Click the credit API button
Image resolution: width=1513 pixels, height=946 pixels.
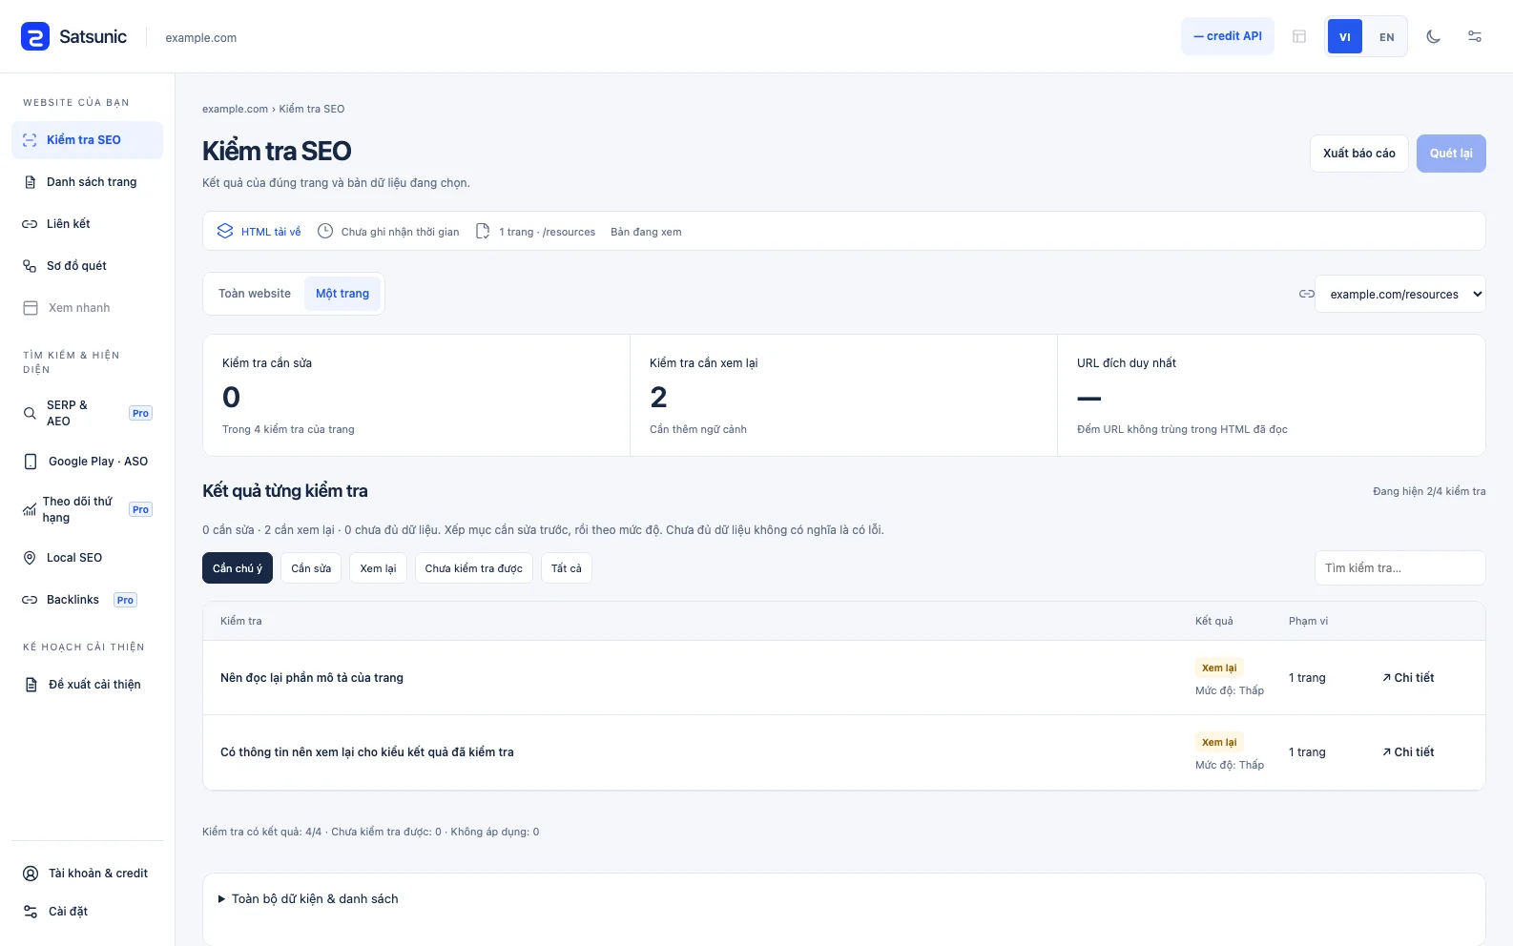1228,36
